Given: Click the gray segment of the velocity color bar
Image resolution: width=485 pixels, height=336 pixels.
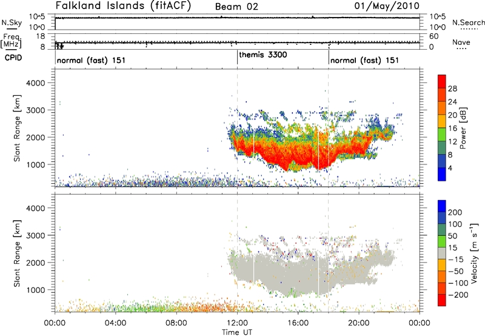Looking at the screenshot, I should tap(442, 253).
